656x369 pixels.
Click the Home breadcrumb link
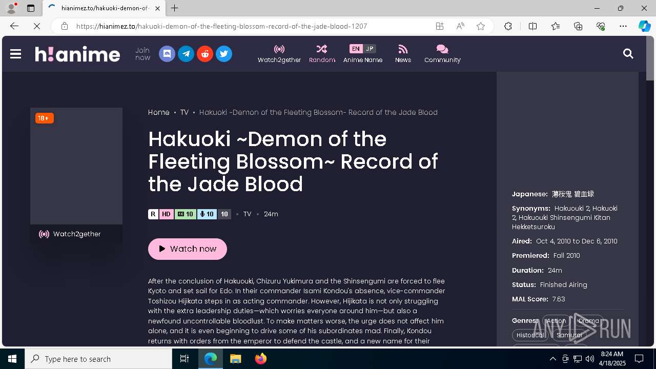coord(159,112)
